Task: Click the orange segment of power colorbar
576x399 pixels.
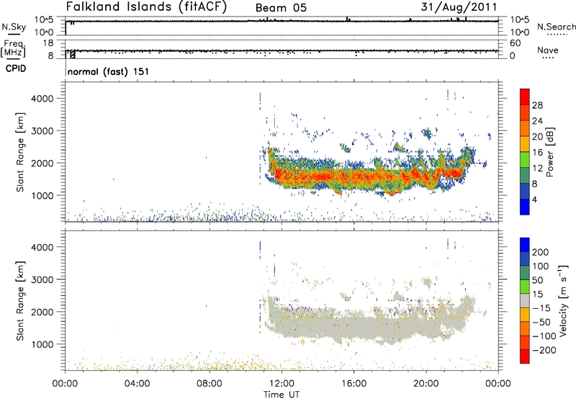Action: 525,129
